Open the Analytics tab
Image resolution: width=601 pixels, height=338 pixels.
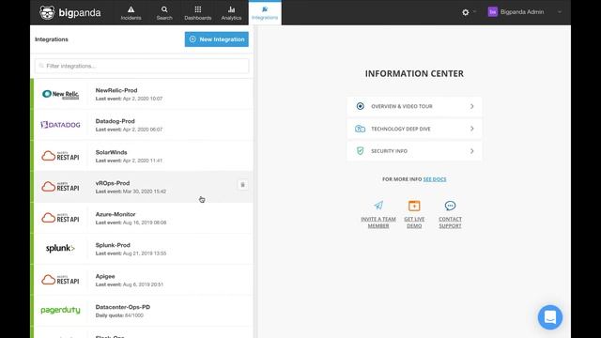pyautogui.click(x=231, y=12)
